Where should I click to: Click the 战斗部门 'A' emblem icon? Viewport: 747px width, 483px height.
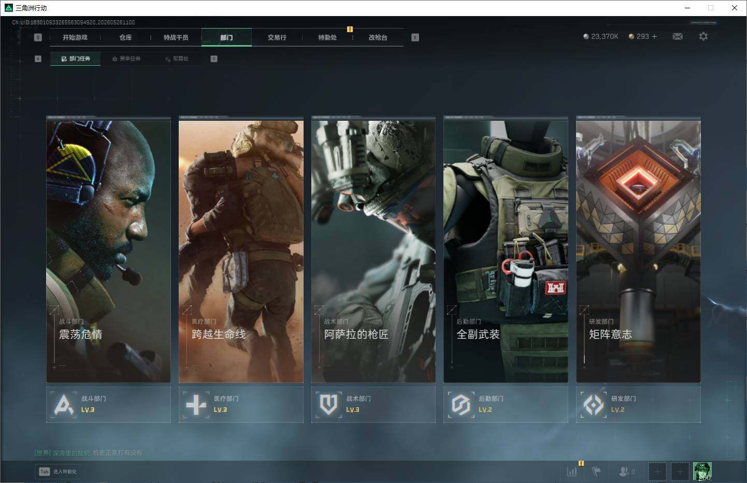click(x=64, y=405)
